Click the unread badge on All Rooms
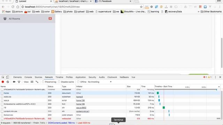The image size is (223, 125). 50,18
